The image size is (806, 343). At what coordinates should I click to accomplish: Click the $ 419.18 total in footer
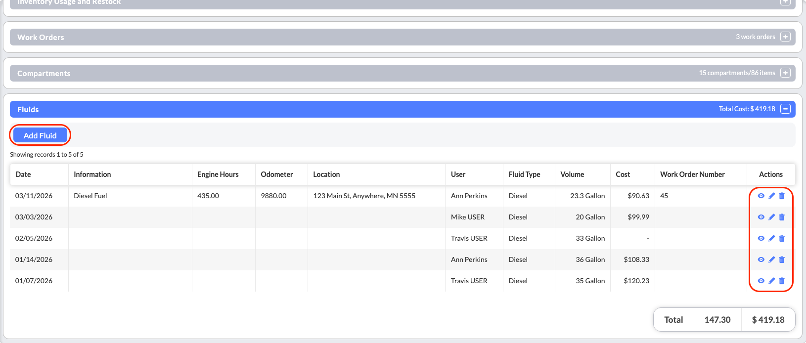pyautogui.click(x=768, y=320)
